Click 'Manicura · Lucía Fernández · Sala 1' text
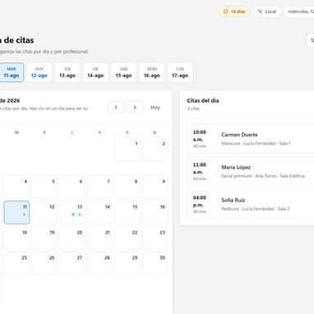 click(256, 143)
